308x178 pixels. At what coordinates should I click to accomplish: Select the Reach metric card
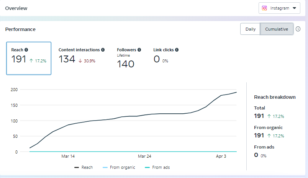(x=29, y=58)
